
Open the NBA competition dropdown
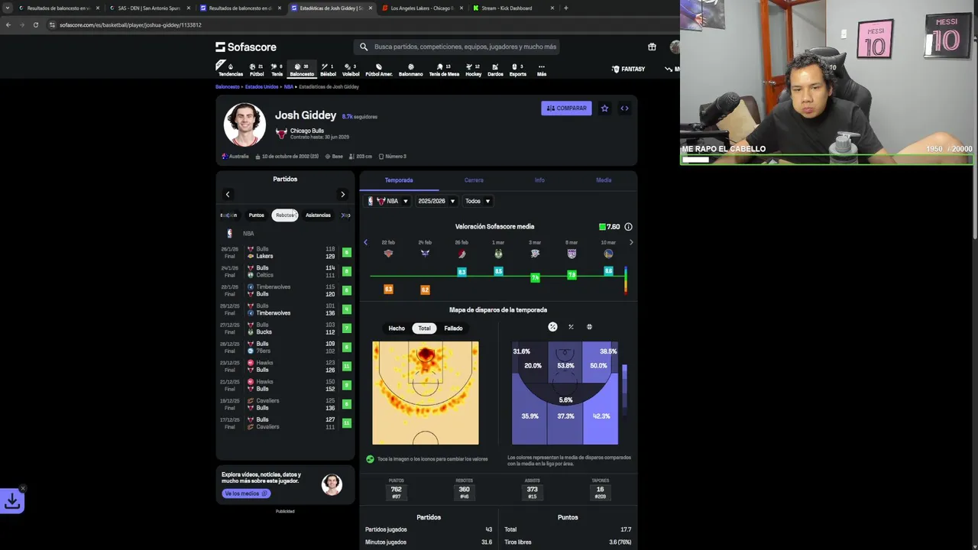(x=388, y=201)
